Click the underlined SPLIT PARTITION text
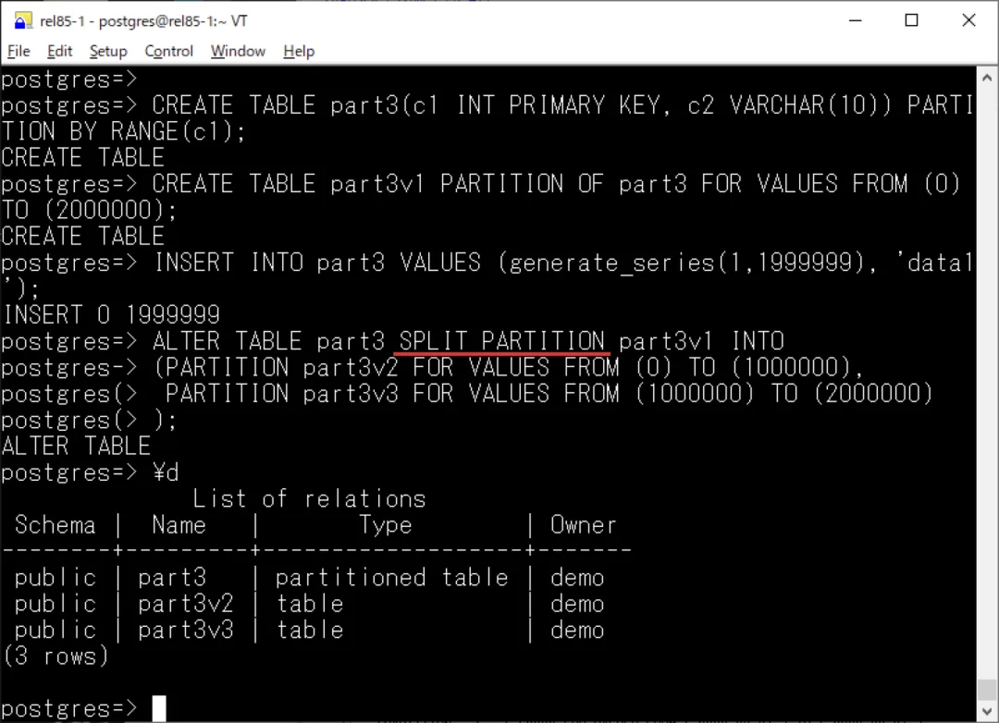The height and width of the screenshot is (723, 999). (x=501, y=341)
